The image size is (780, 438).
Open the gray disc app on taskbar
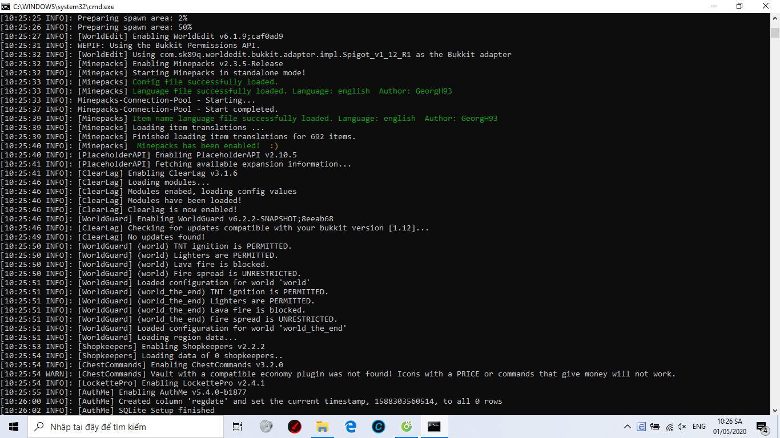266,427
